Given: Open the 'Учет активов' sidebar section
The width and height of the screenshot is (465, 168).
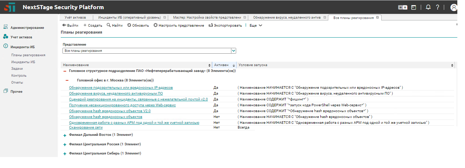Looking at the screenshot, I should (18, 37).
